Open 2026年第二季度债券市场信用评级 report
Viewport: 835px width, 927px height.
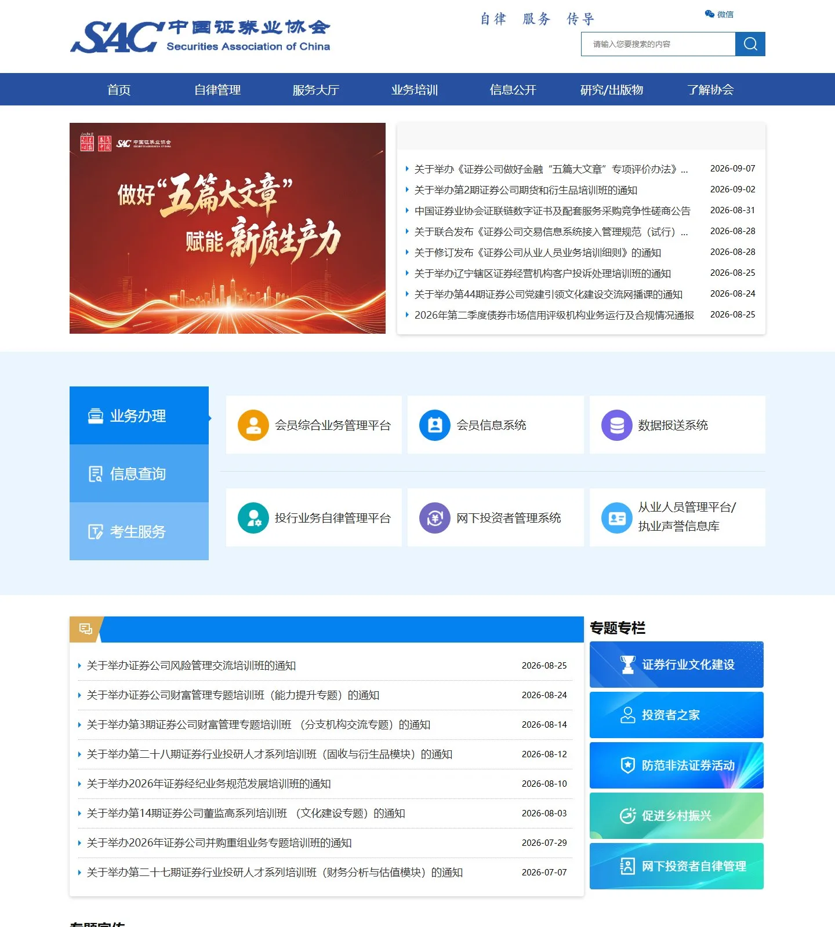[554, 315]
